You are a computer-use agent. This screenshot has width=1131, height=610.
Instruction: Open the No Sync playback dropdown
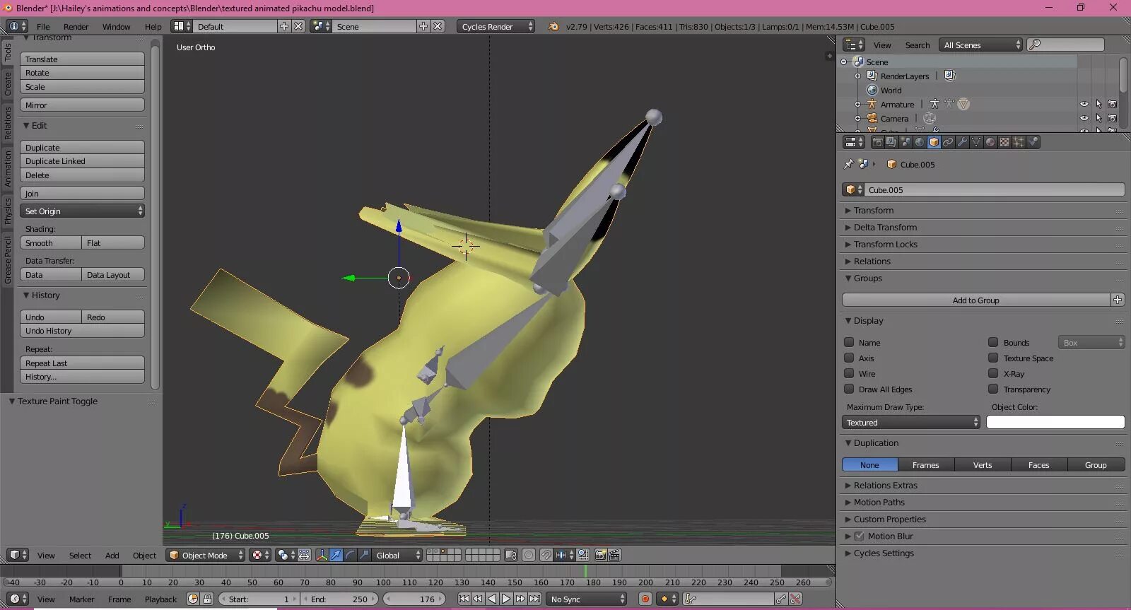[x=587, y=599]
